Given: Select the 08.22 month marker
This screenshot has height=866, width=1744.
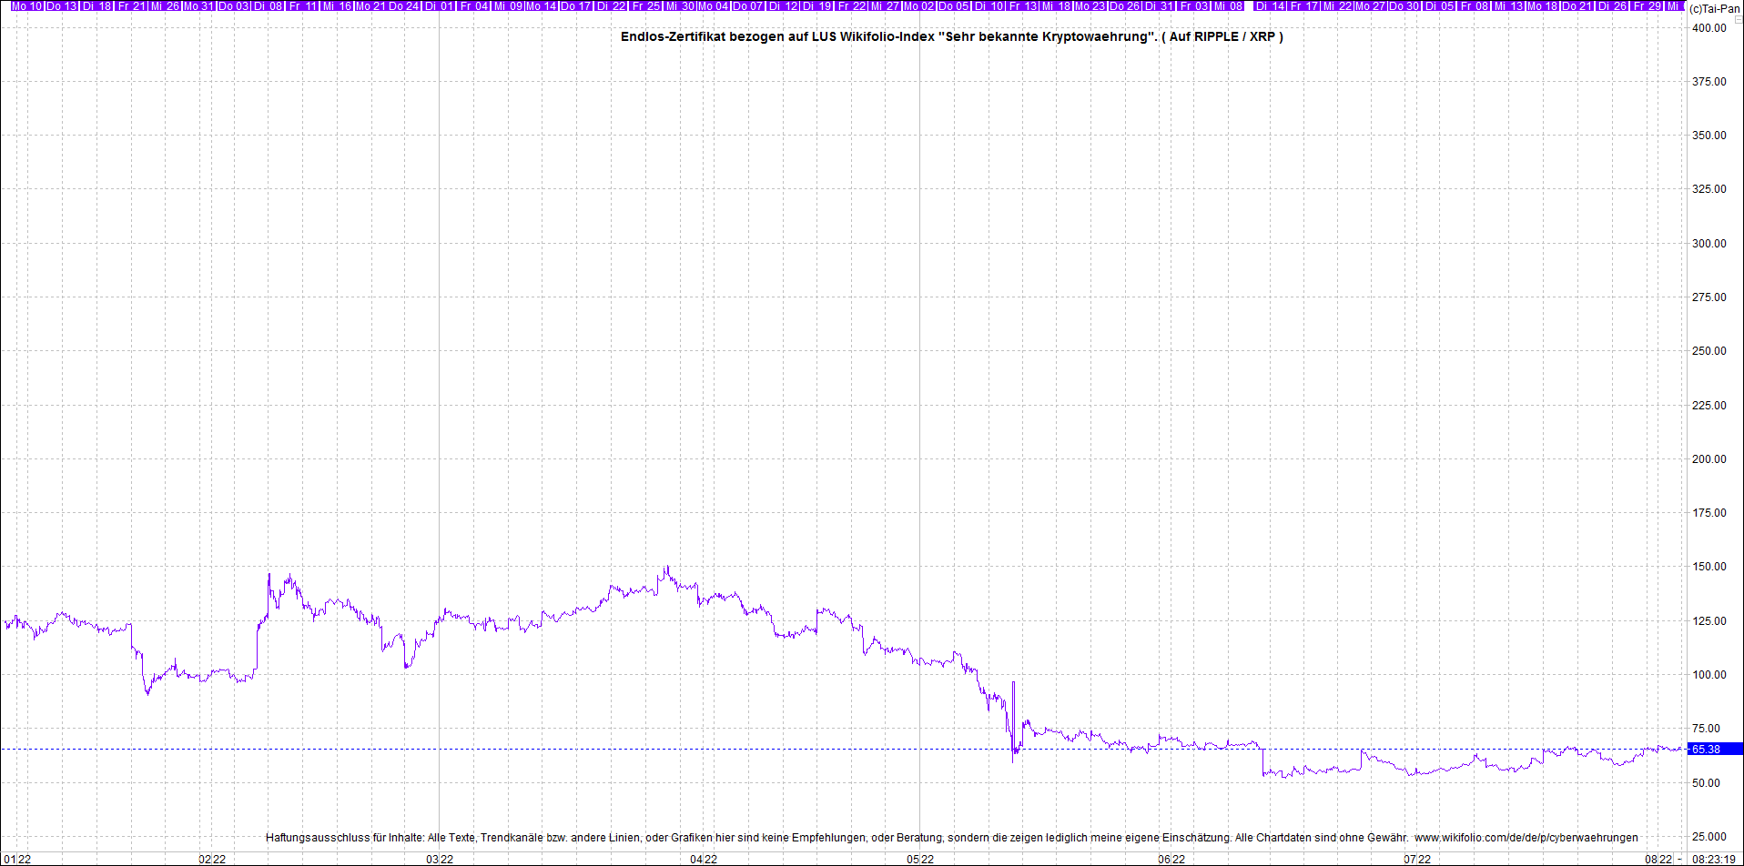Looking at the screenshot, I should pyautogui.click(x=1658, y=859).
